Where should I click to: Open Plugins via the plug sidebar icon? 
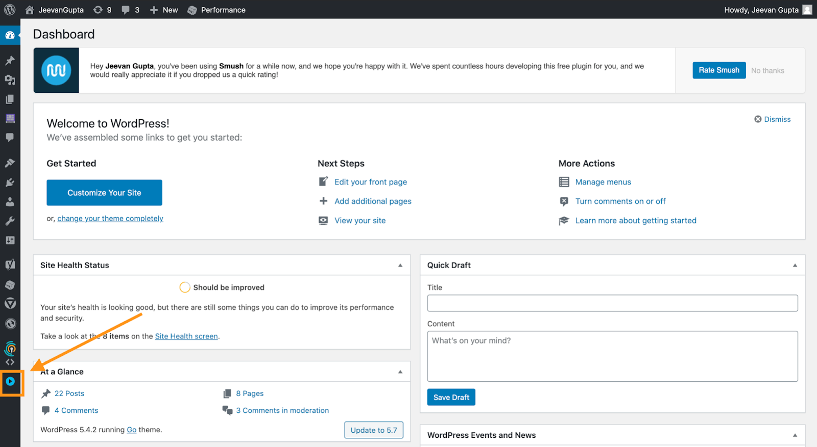click(x=10, y=182)
